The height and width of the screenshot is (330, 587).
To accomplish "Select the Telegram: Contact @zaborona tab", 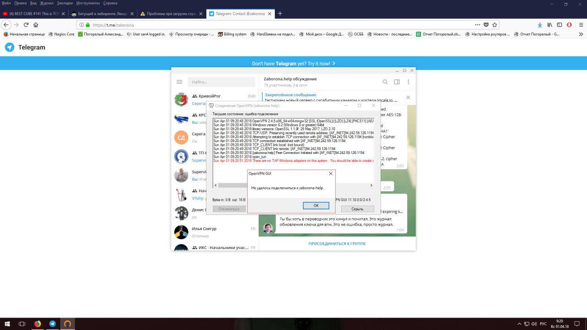I will point(240,14).
